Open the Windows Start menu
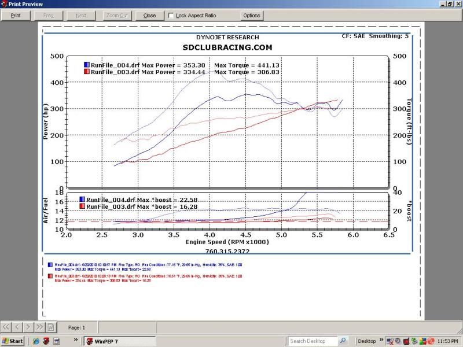Viewport: 463px width, 347px height. (13, 341)
